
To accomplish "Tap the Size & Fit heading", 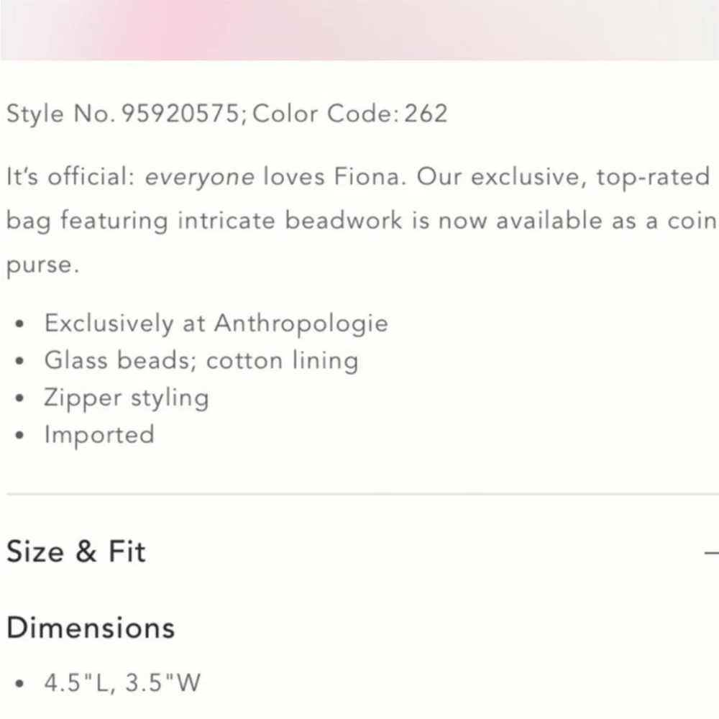I will 76,551.
